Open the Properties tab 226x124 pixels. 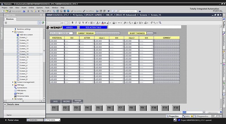[x=172, y=116]
